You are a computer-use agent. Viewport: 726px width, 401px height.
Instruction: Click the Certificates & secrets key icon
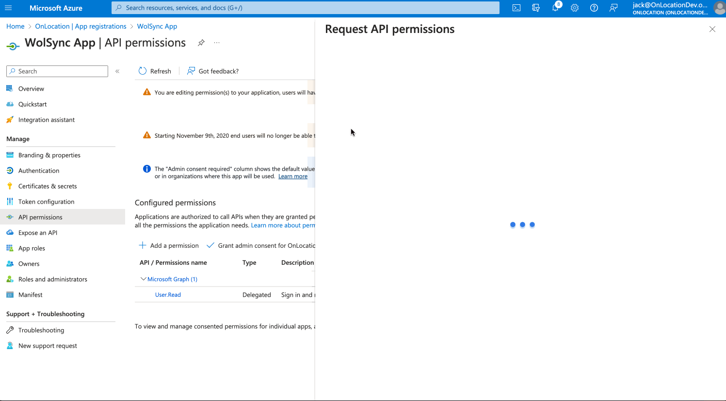coord(10,186)
